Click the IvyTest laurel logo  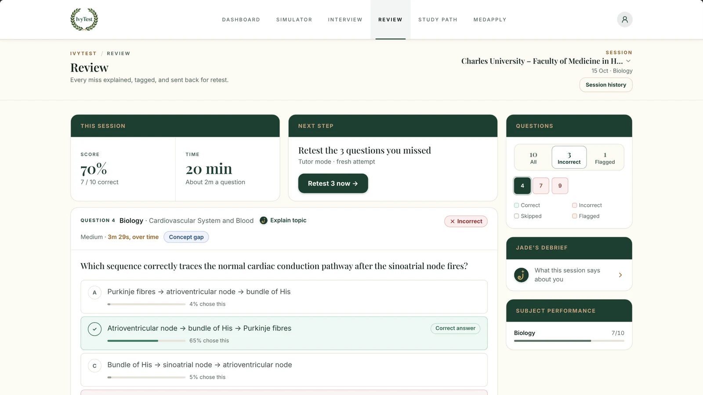84,19
